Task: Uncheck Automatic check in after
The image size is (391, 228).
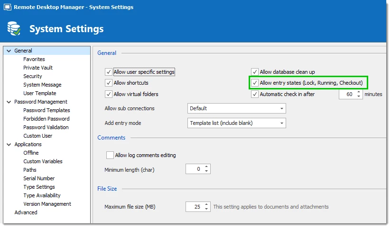Action: (x=255, y=94)
